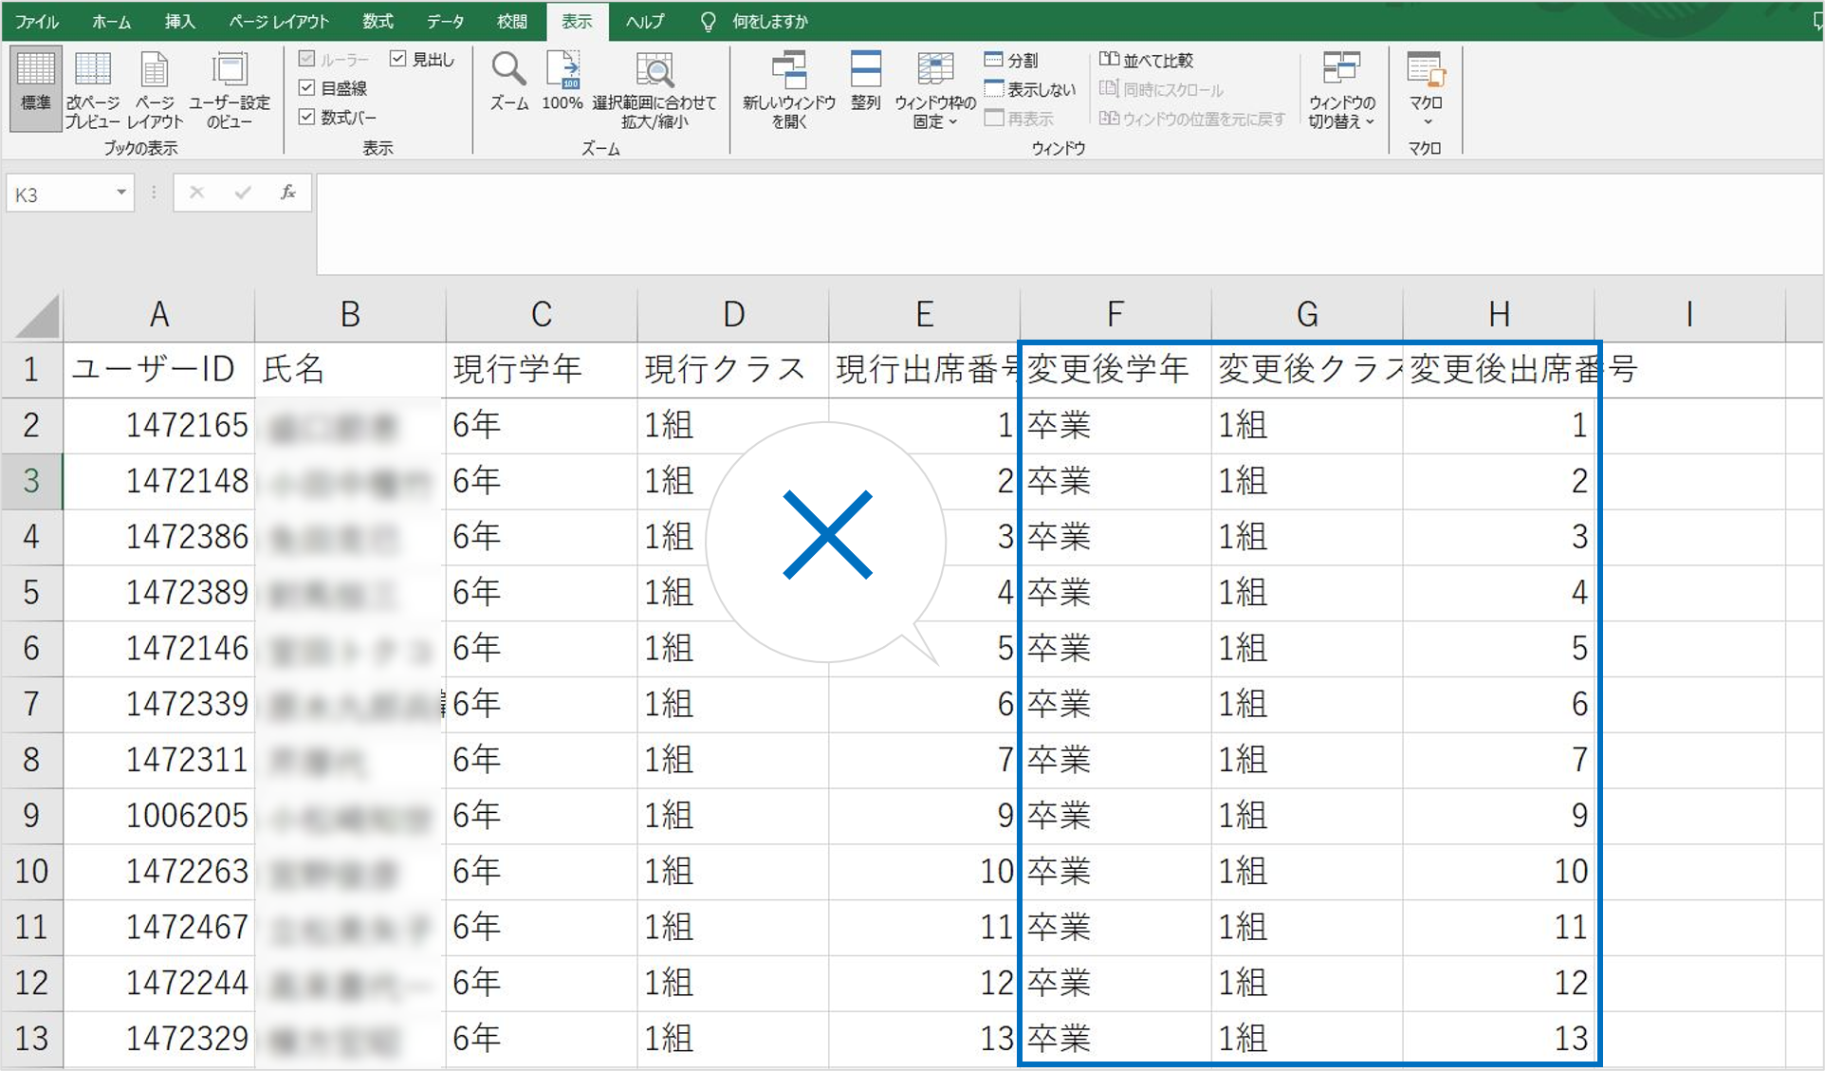Viewport: 1825px width, 1071px height.
Task: Open the Home (ホーム) ribbon tab
Action: (x=111, y=21)
